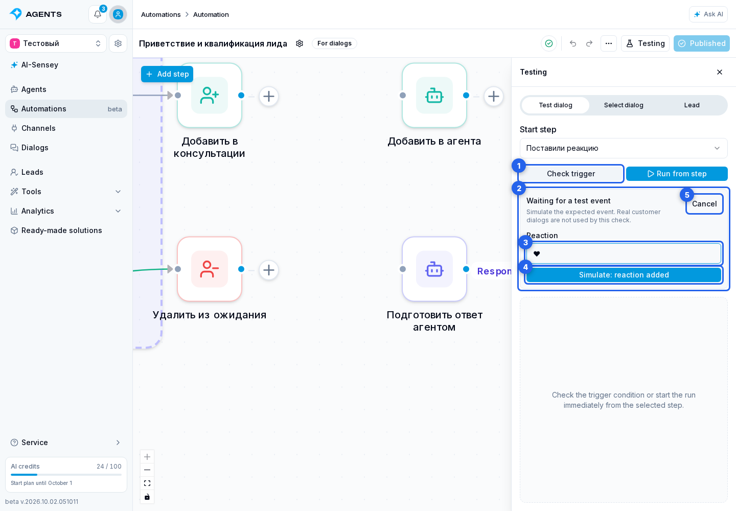Viewport: 736px width, 511px height.
Task: Open automation settings gear beside title
Action: tap(300, 43)
